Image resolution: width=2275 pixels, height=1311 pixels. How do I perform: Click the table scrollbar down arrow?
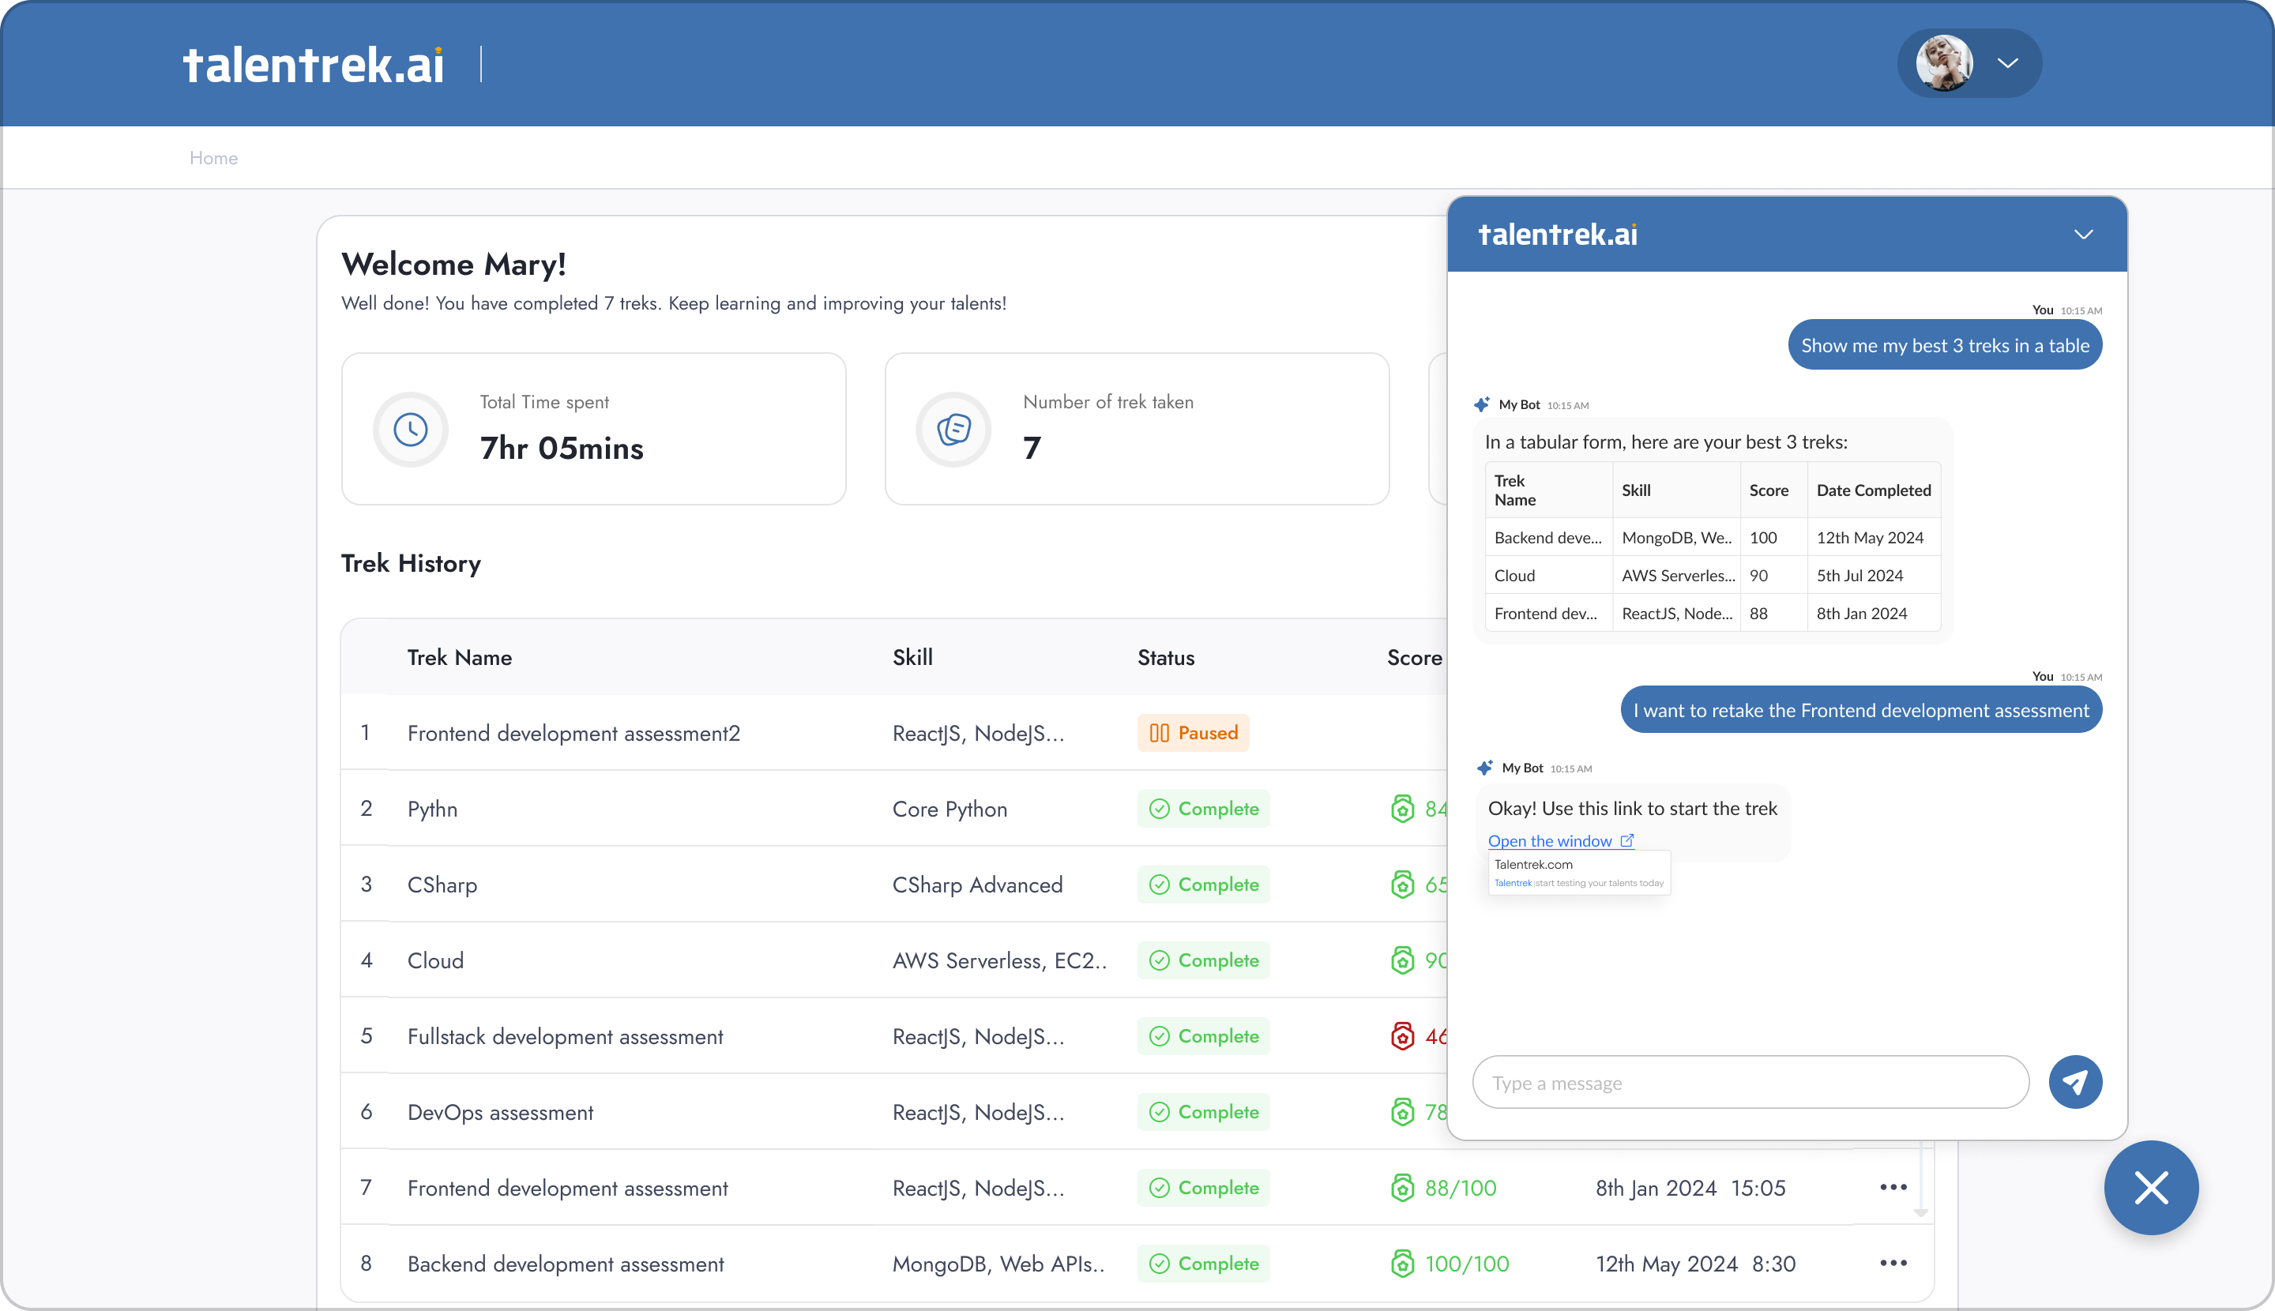1920,1213
